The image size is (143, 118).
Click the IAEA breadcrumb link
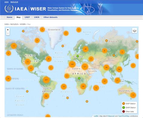(6, 24)
